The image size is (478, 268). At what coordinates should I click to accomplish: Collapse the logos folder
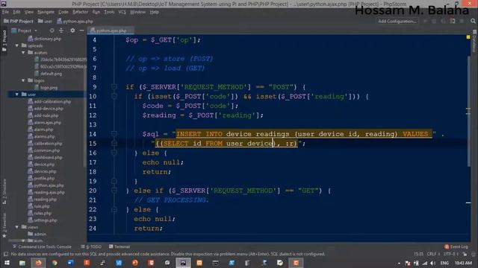tap(23, 80)
